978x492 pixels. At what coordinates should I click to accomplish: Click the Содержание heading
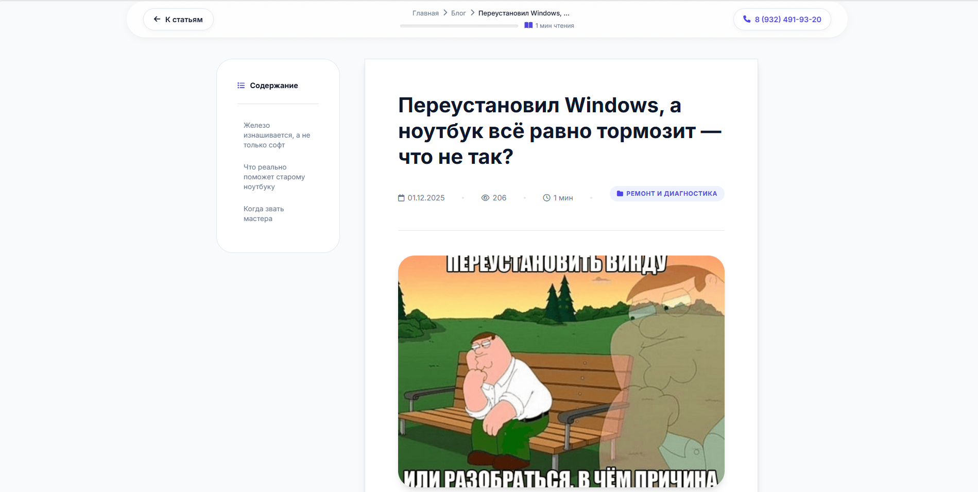tap(274, 86)
